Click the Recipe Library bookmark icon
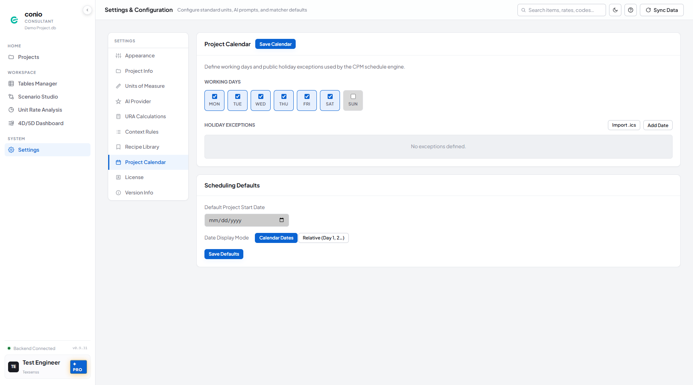The height and width of the screenshot is (385, 693). pyautogui.click(x=118, y=147)
